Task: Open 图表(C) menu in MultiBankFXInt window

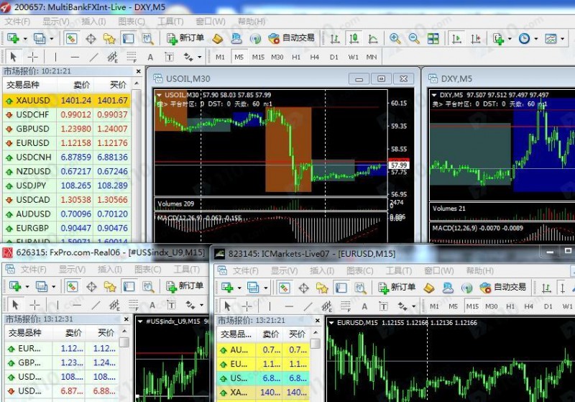Action: (x=130, y=22)
